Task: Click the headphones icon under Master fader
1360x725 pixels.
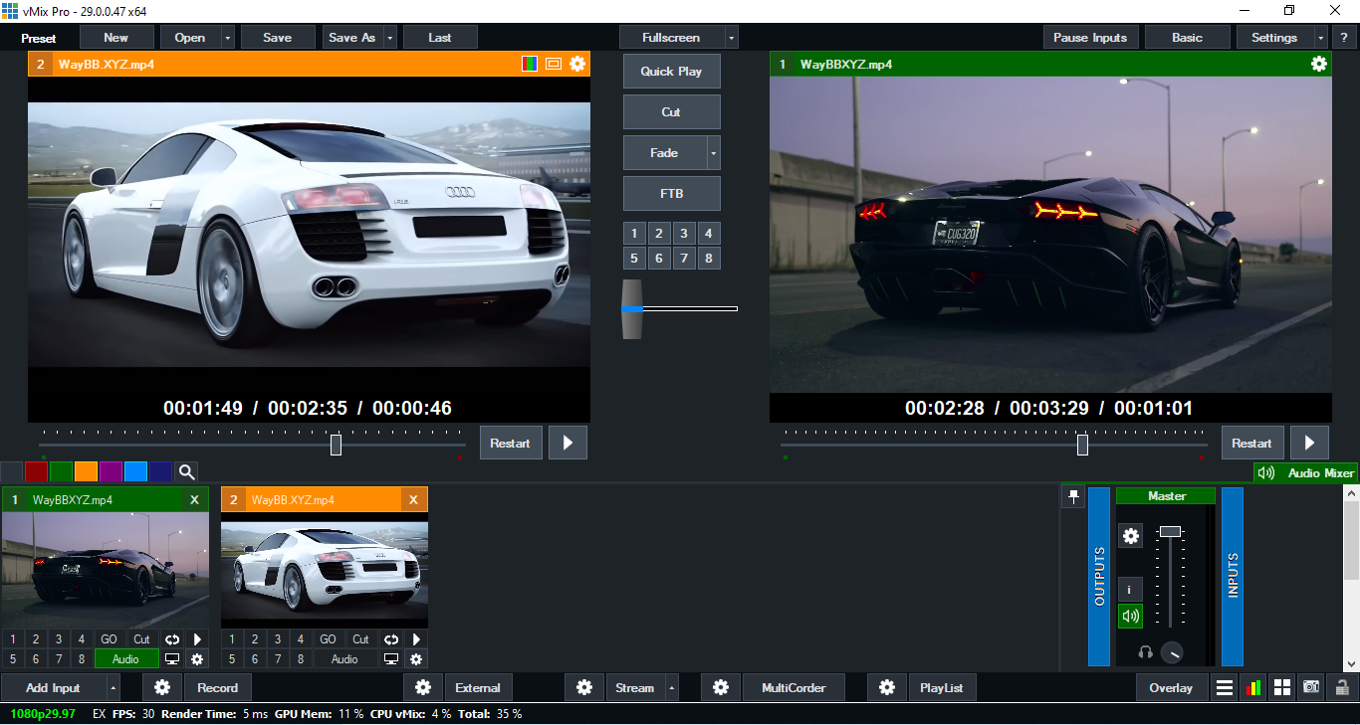Action: [x=1146, y=652]
